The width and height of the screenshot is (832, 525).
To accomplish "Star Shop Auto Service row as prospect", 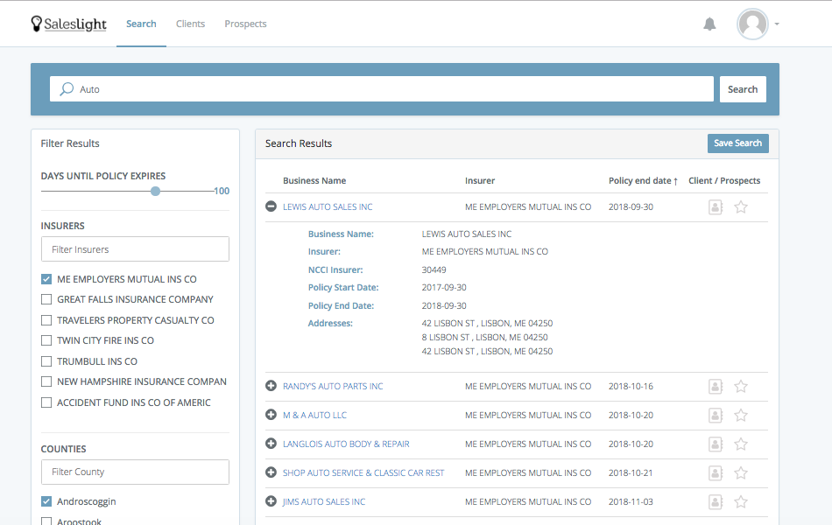I will pos(741,473).
